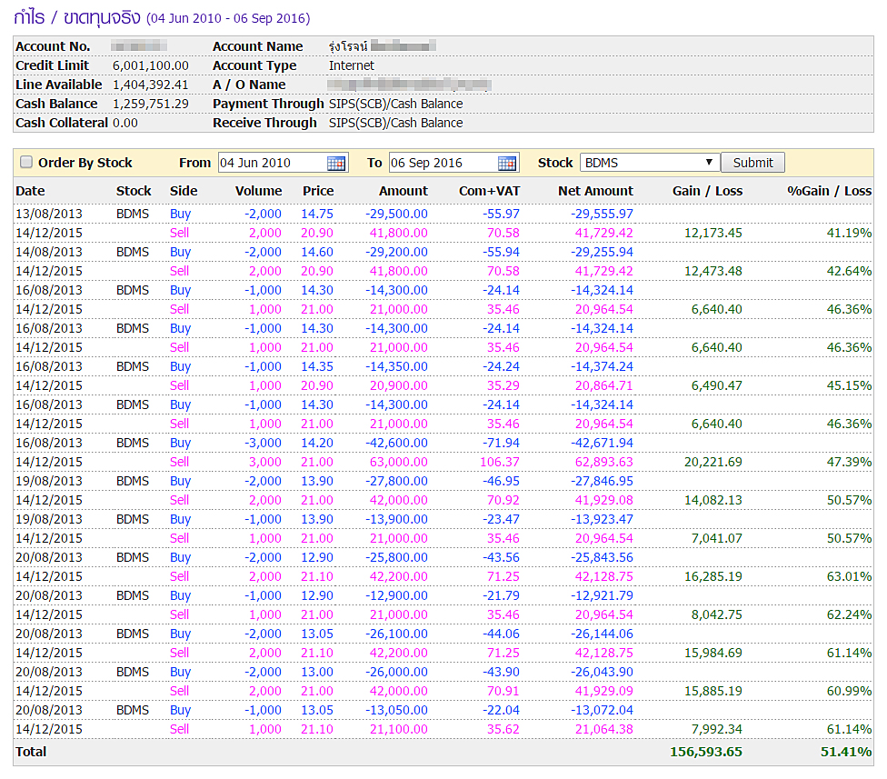Open the From date calendar picker
Image resolution: width=887 pixels, height=779 pixels.
click(x=336, y=163)
